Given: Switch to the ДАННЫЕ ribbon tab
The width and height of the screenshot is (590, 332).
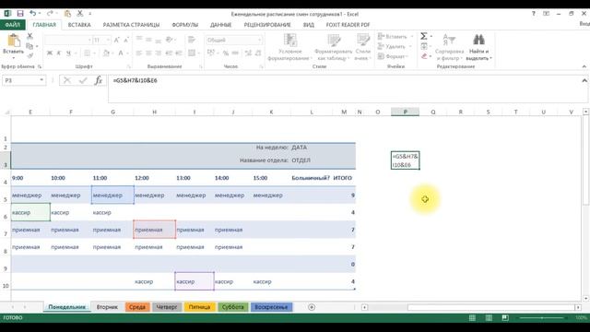Looking at the screenshot, I should 221,25.
